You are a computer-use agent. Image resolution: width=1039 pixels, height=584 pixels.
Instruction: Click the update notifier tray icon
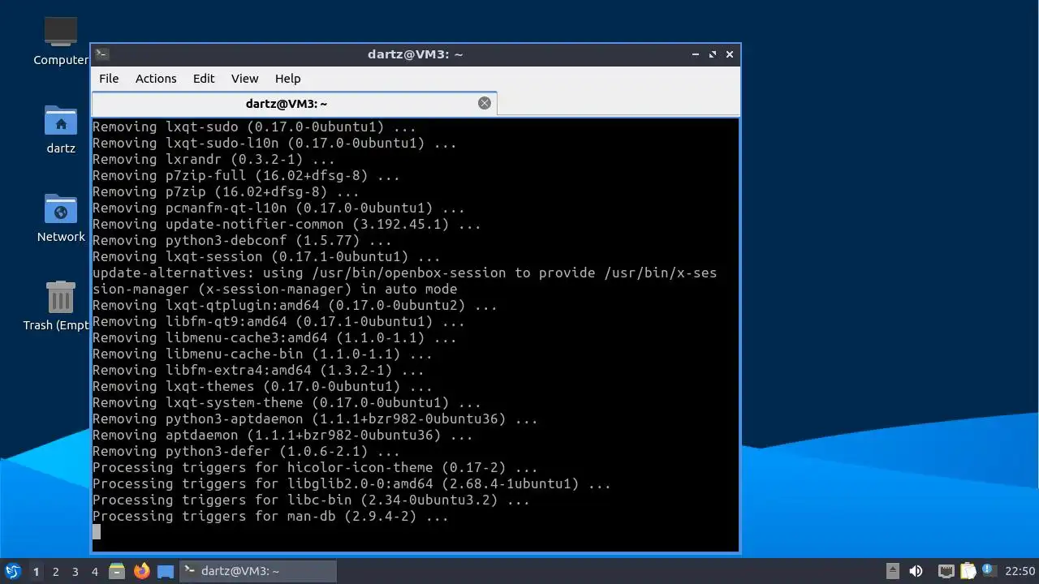(988, 570)
